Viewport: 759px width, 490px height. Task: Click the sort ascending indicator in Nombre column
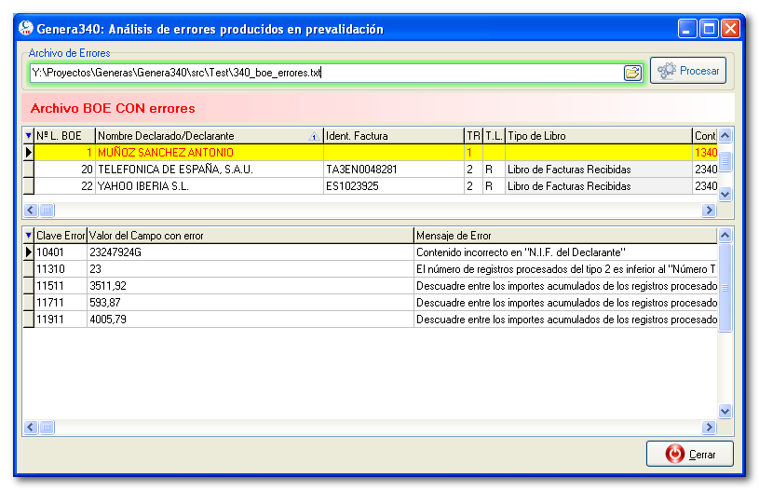[x=314, y=137]
